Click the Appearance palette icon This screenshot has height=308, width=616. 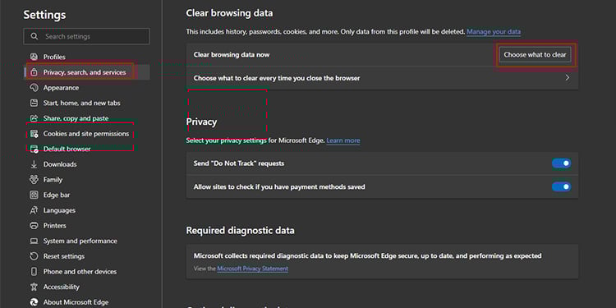click(34, 88)
